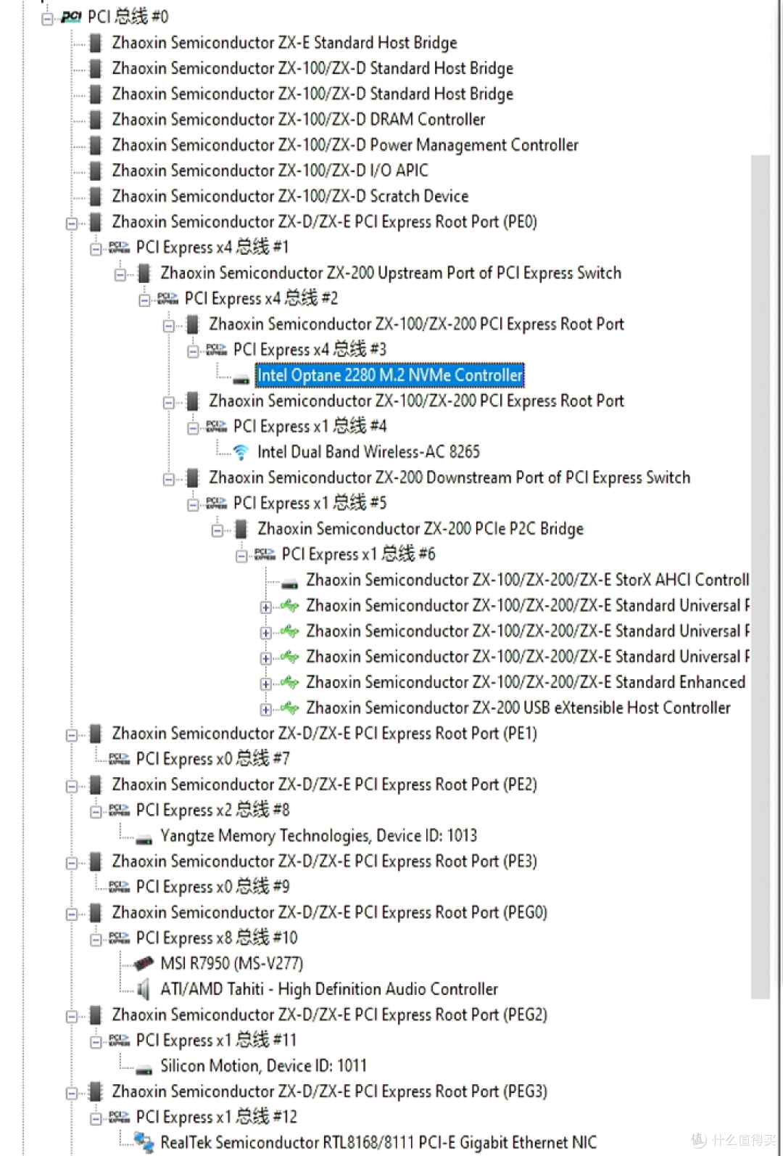
Task: Expand the Standard Enhanced USB controller node
Action: pyautogui.click(x=266, y=684)
